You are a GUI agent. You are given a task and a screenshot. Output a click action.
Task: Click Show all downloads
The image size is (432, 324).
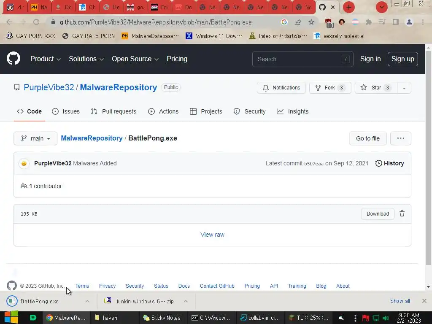point(400,301)
